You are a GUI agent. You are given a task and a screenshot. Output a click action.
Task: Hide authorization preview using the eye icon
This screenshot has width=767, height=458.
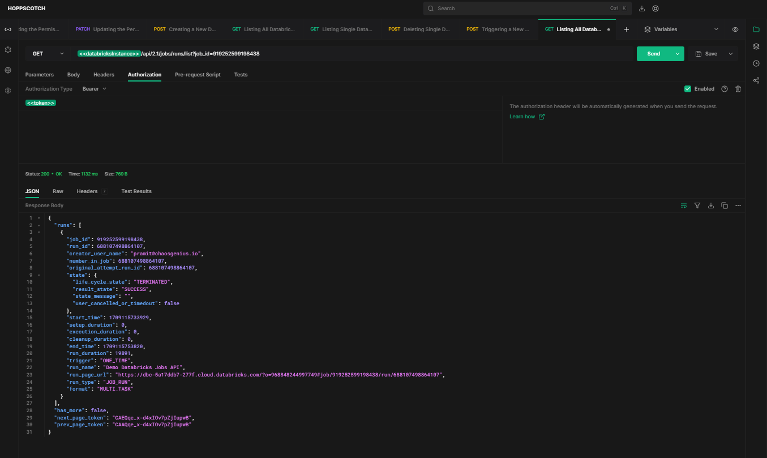tap(735, 29)
